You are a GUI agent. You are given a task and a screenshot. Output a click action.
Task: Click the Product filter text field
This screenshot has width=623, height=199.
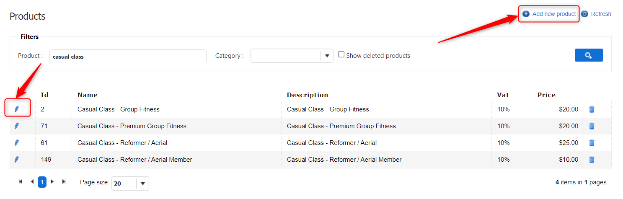pyautogui.click(x=128, y=57)
